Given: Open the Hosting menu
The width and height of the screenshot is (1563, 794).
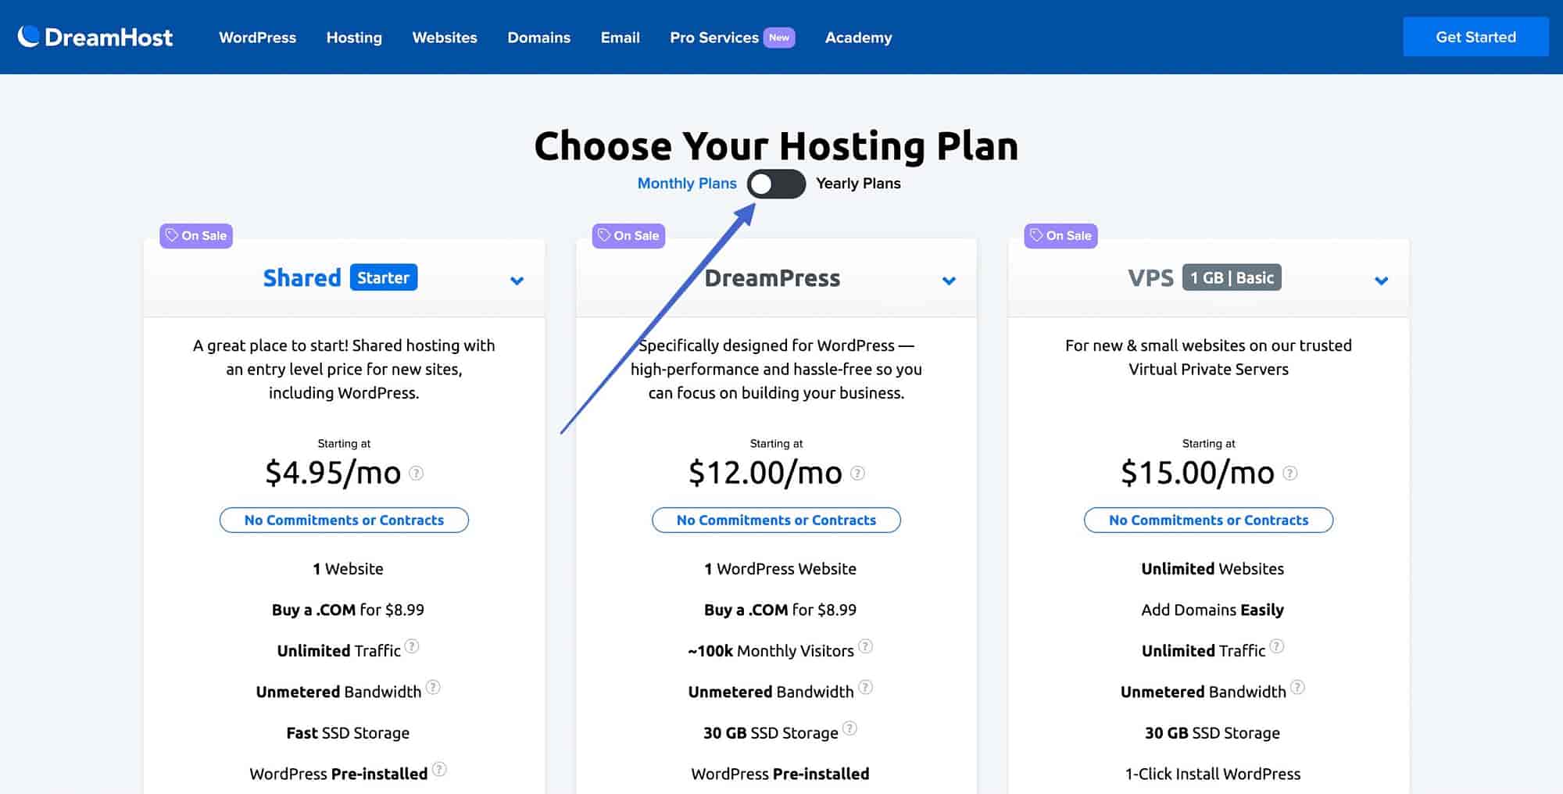Looking at the screenshot, I should pos(354,38).
